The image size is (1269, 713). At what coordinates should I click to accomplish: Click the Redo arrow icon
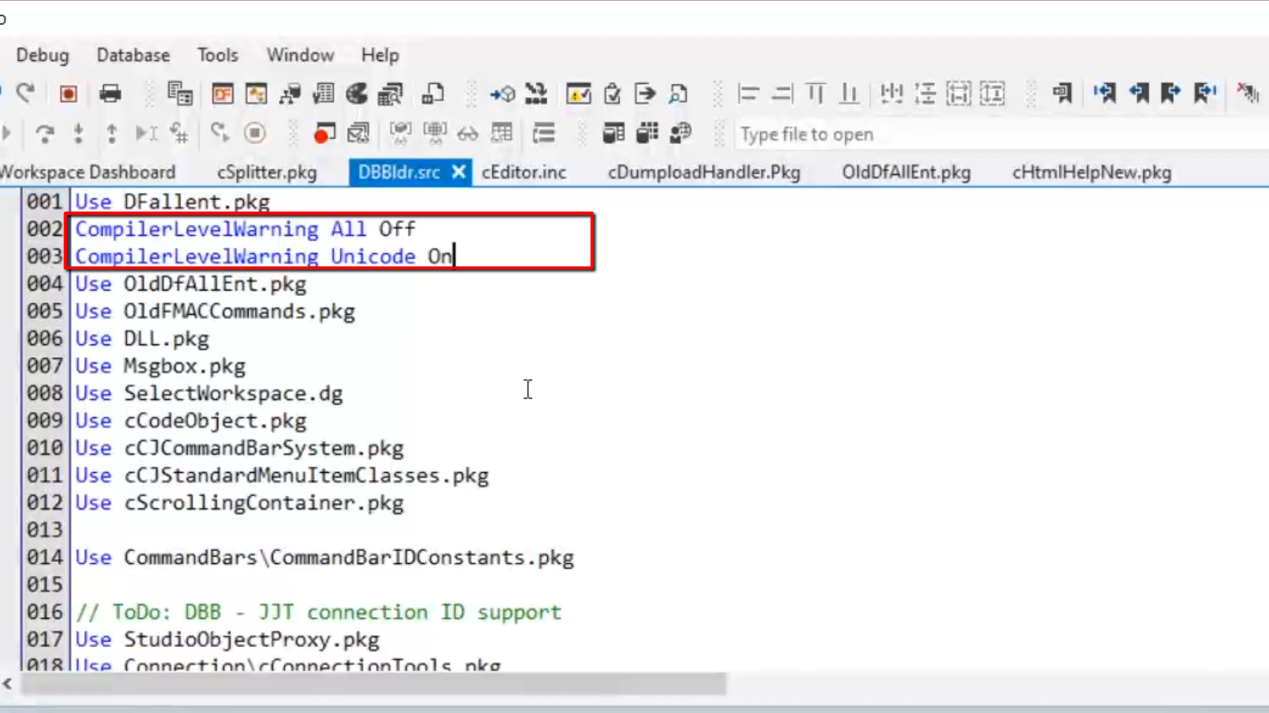coord(26,93)
